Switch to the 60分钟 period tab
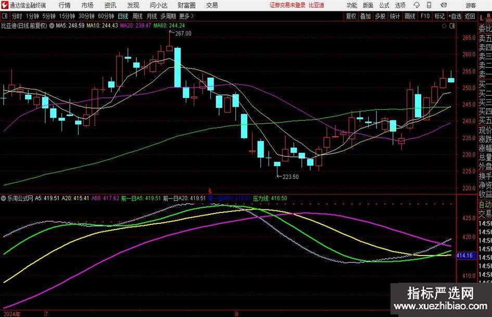Viewport: 492px width, 317px height. (x=106, y=16)
